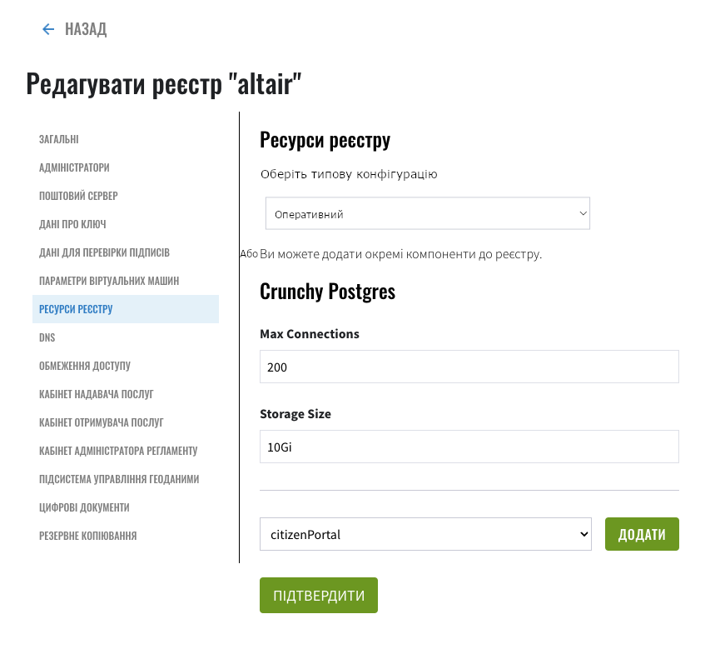Open ПАРАМЕТРИ ВІРТУАЛЬНИХ МАШИН section
The width and height of the screenshot is (725, 659).
point(109,281)
